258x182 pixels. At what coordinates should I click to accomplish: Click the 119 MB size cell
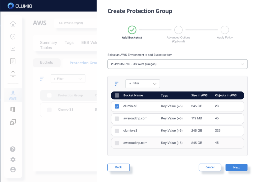tap(197, 118)
